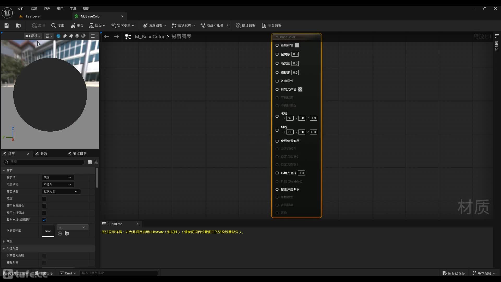Toggle the 双面 two-sided checkbox

tap(44, 199)
